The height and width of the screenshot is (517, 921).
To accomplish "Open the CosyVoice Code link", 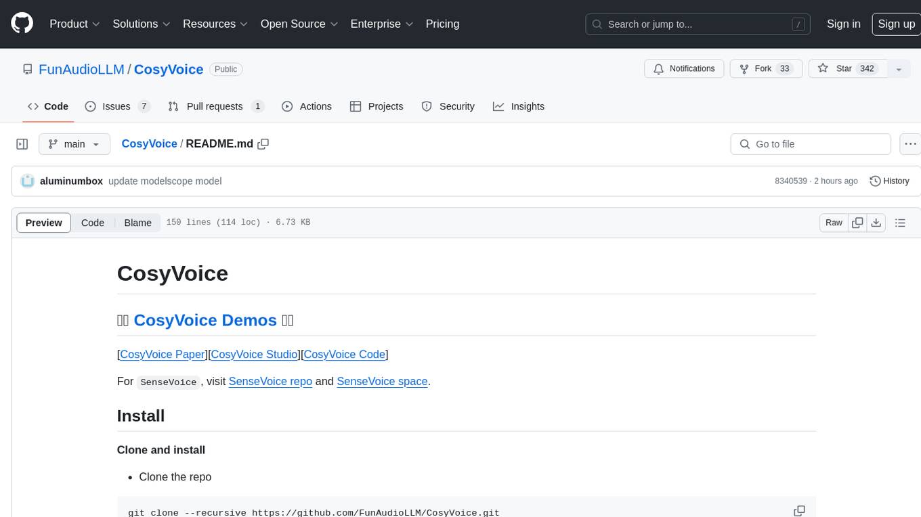I will pos(345,354).
